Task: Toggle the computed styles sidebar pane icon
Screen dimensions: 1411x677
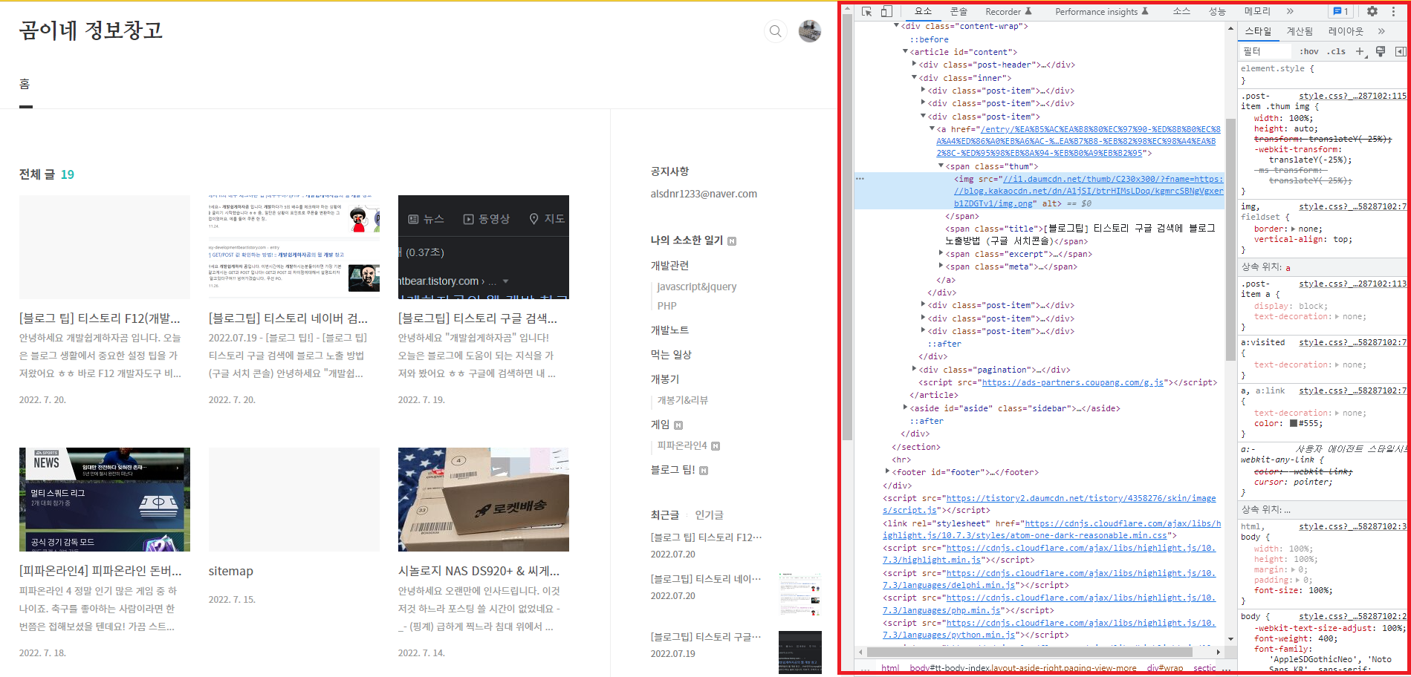Action: pos(1401,51)
